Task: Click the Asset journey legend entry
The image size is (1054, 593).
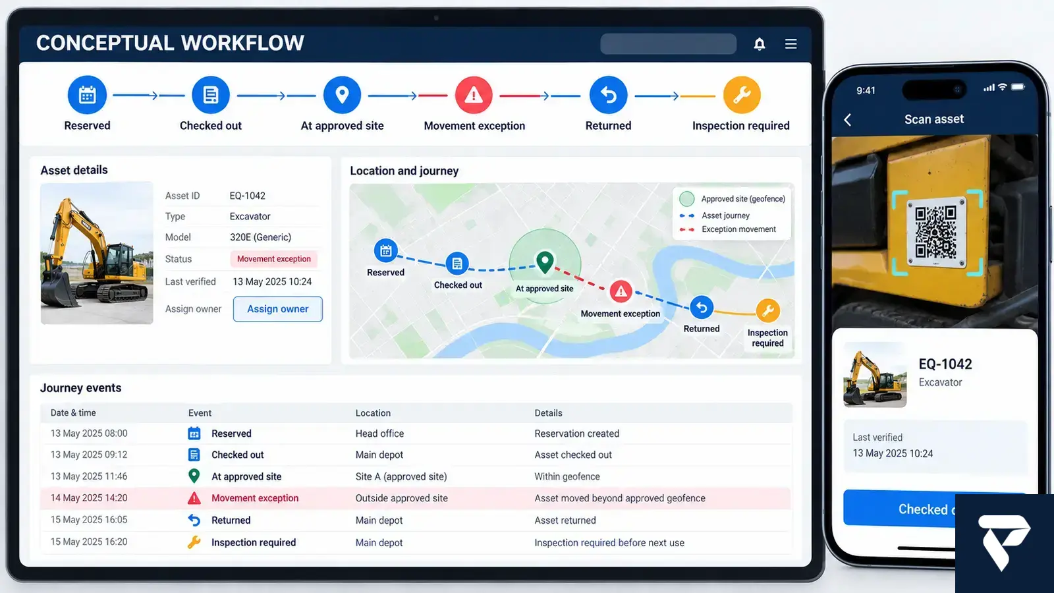Action: pyautogui.click(x=715, y=215)
